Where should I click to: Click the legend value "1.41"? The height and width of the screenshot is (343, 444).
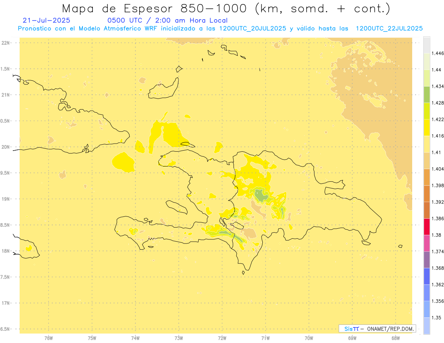pos(436,152)
